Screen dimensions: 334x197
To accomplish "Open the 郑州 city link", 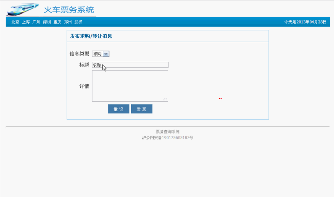I will 68,22.
